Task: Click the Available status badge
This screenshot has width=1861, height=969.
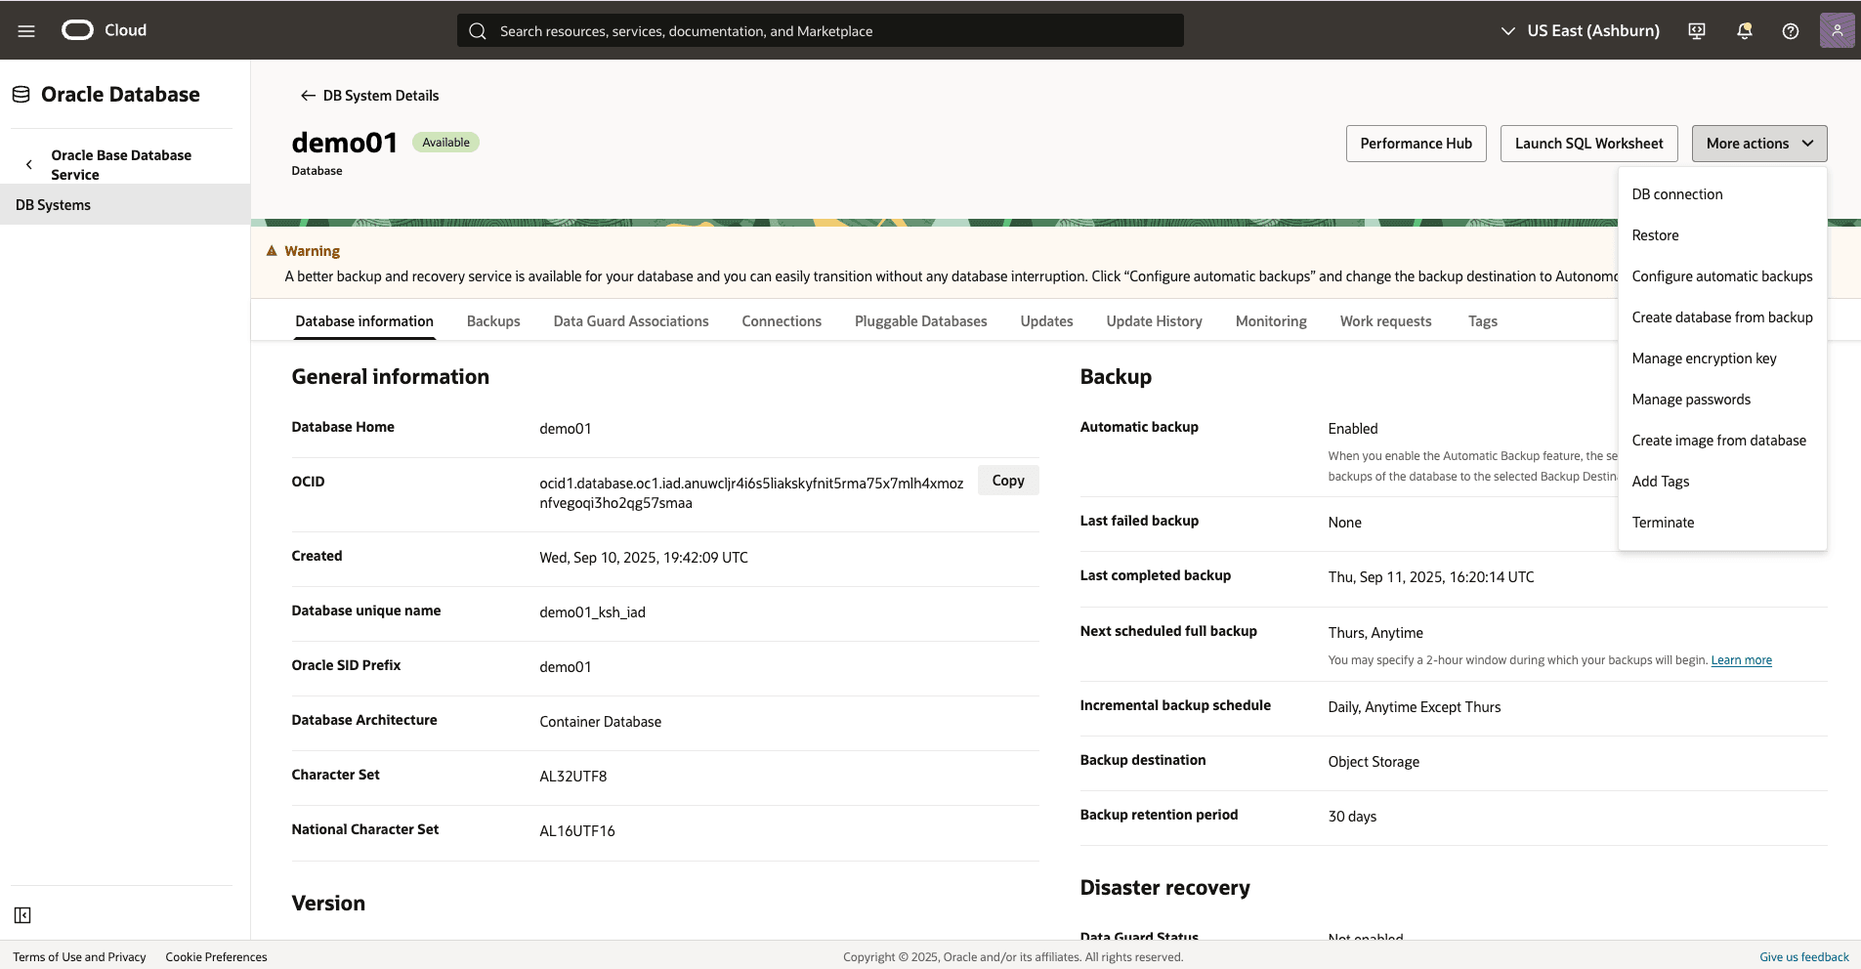Action: coord(445,142)
